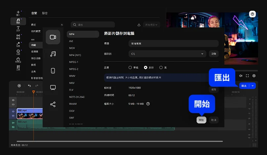The width and height of the screenshot is (267, 155).
Task: Select the music note audio export category
Action: pos(53,54)
